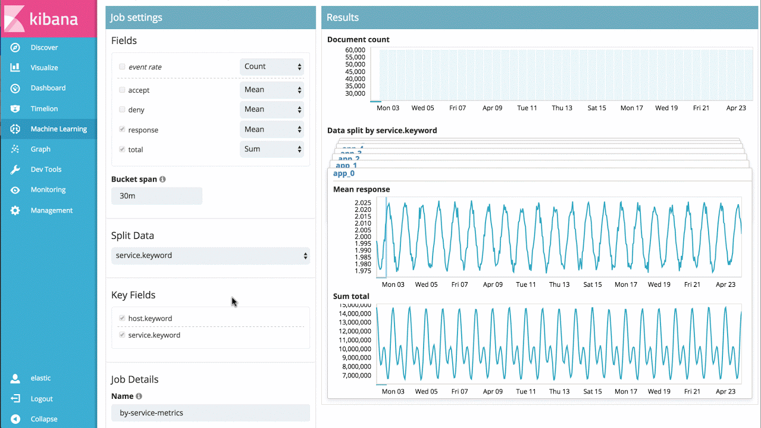Open Dev Tools wrench icon
The image size is (761, 428).
(x=15, y=170)
